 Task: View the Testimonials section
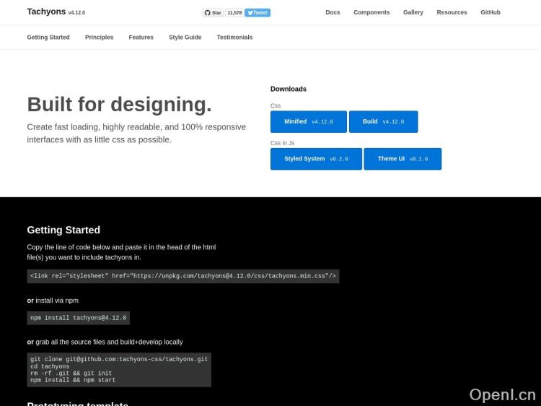(x=234, y=38)
